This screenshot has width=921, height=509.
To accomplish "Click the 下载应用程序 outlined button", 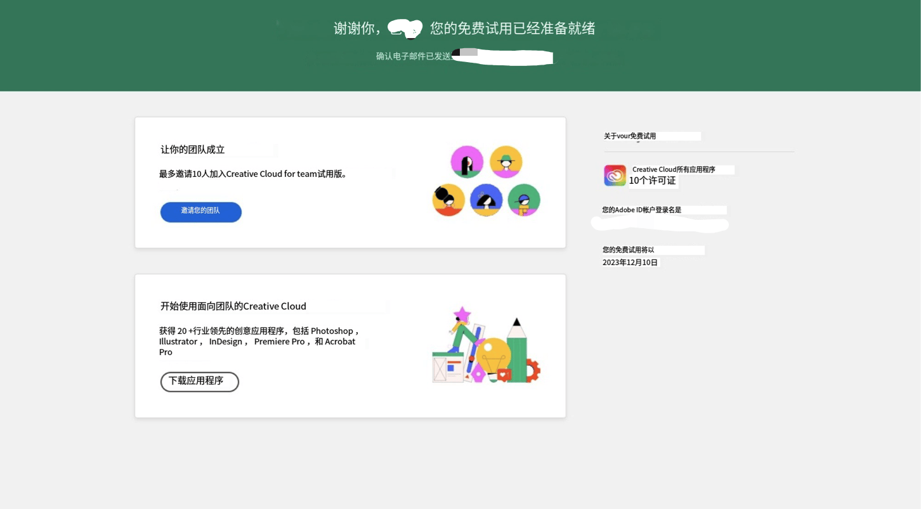I will 199,382.
